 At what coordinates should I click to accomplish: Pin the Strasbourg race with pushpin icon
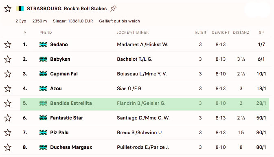coord(113,9)
